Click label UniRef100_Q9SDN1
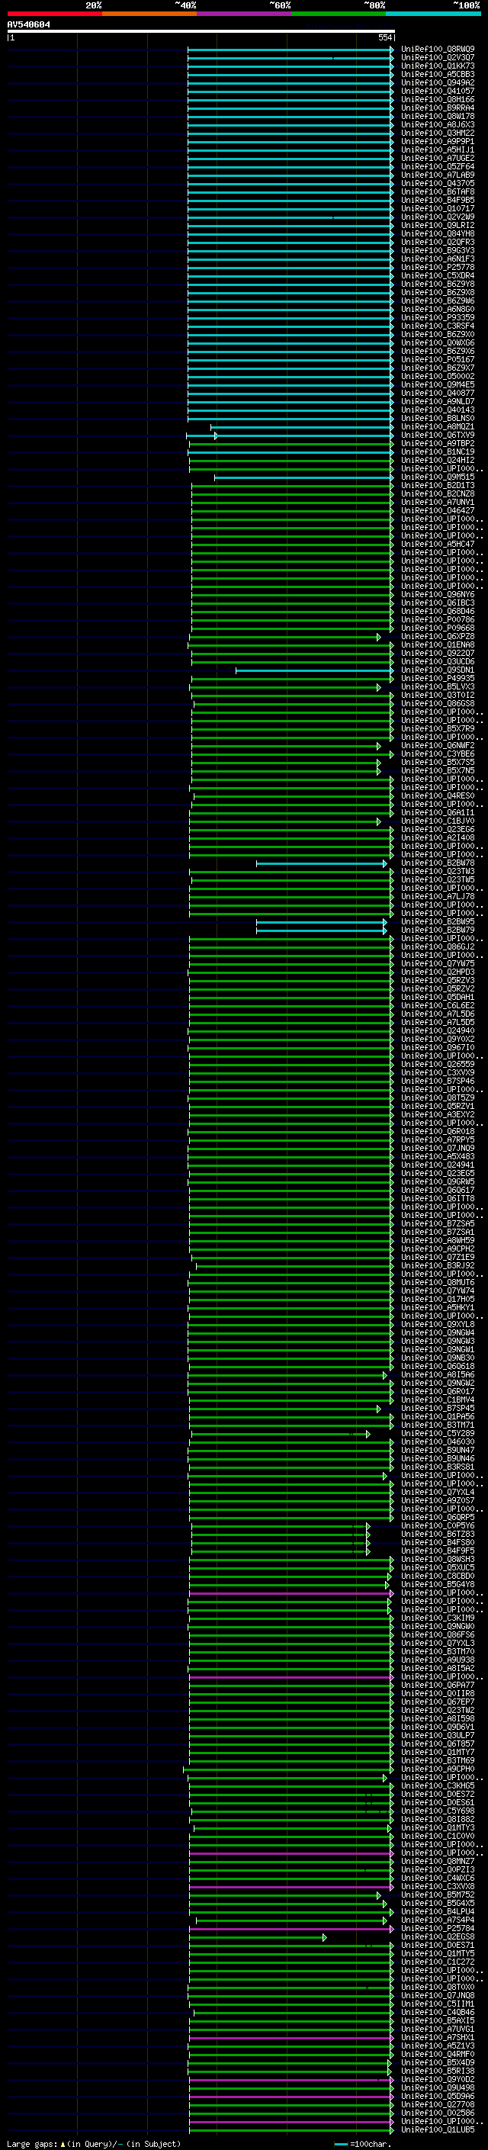This screenshot has height=2150, width=488. (438, 670)
